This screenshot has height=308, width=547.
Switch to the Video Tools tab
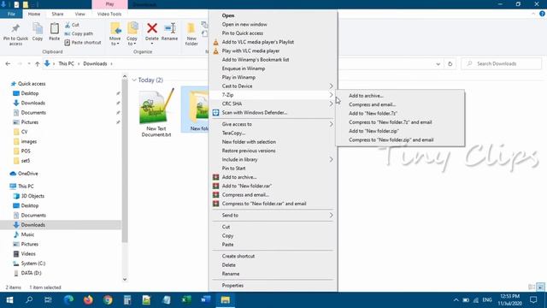(109, 14)
